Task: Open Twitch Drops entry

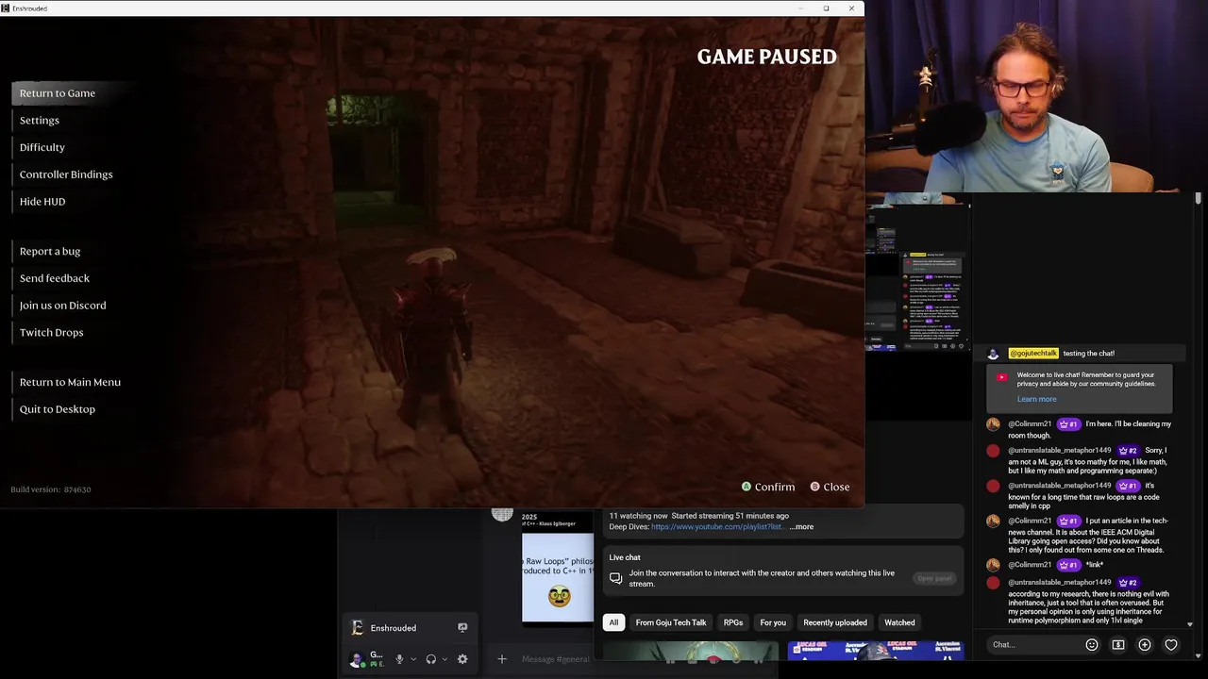Action: [52, 333]
